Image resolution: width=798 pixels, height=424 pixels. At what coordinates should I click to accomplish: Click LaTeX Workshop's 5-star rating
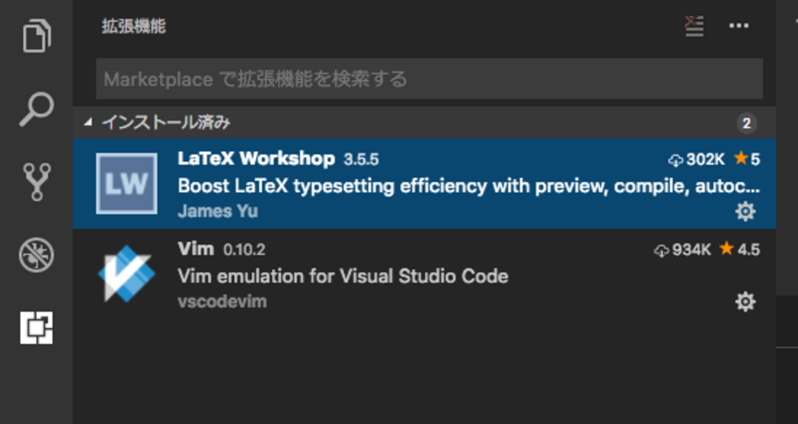(747, 159)
